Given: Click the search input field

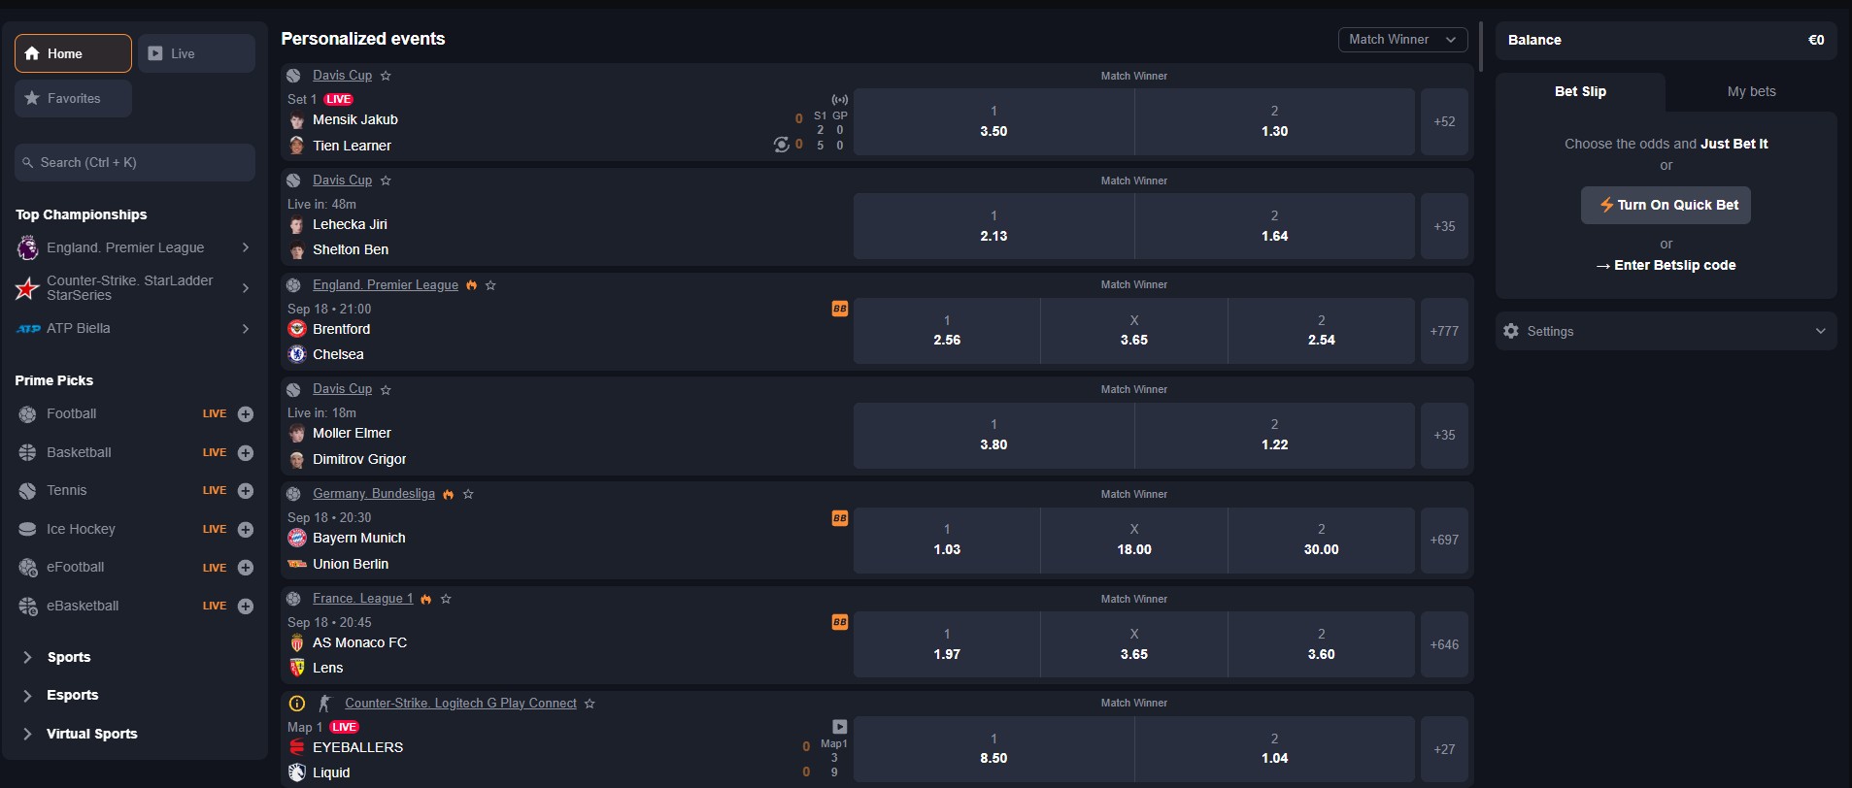Looking at the screenshot, I should point(135,162).
